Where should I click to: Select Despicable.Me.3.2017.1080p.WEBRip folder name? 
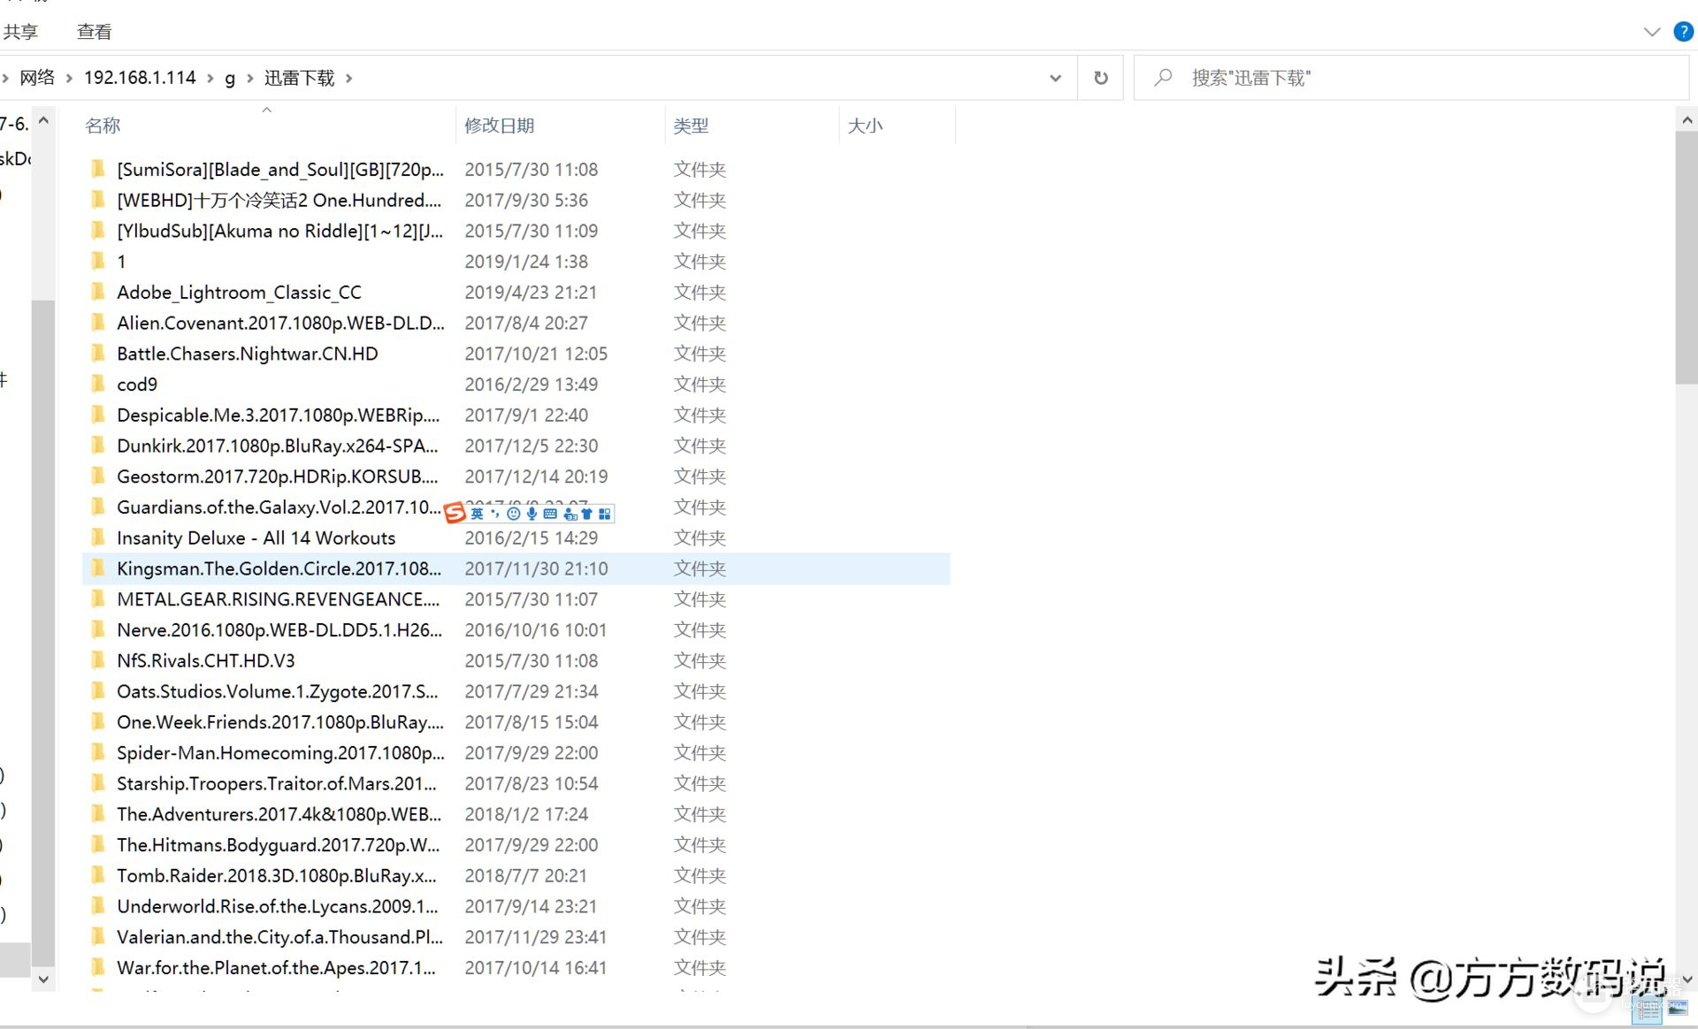click(x=278, y=415)
